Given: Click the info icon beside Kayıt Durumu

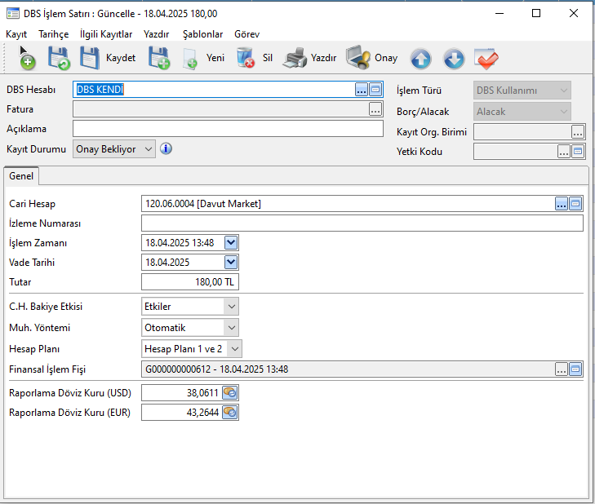Looking at the screenshot, I should 166,148.
